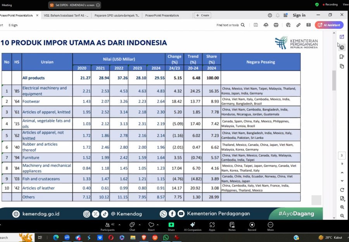Open the Zoom app in the taskbar
The image size is (349, 242).
tap(67, 238)
